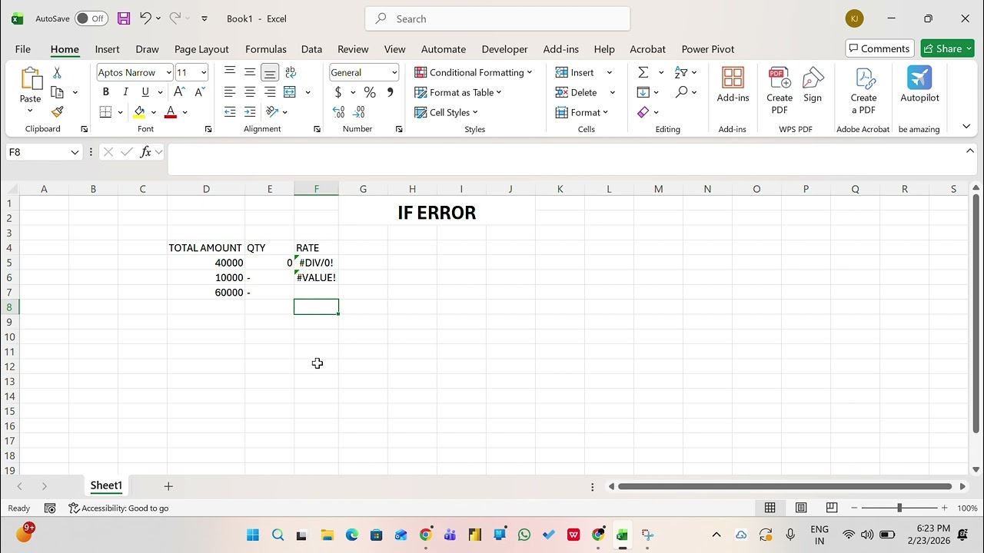Apply italic formatting
This screenshot has width=984, height=553.
pos(125,92)
